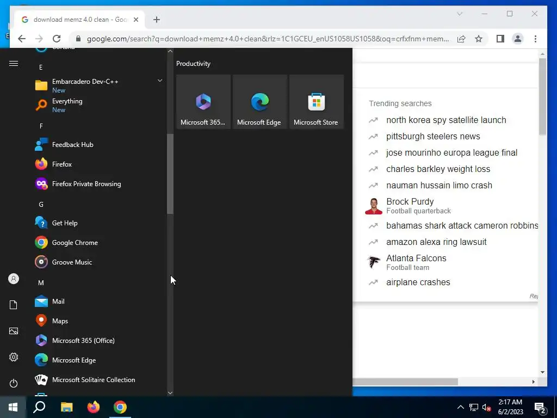This screenshot has height=418, width=557.
Task: Click the taskbar clock and date
Action: point(510,407)
